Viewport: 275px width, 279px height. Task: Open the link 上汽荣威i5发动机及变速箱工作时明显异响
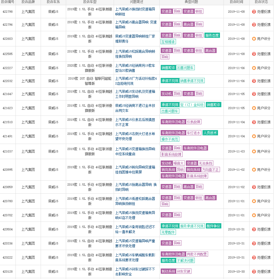pyautogui.click(x=135, y=94)
